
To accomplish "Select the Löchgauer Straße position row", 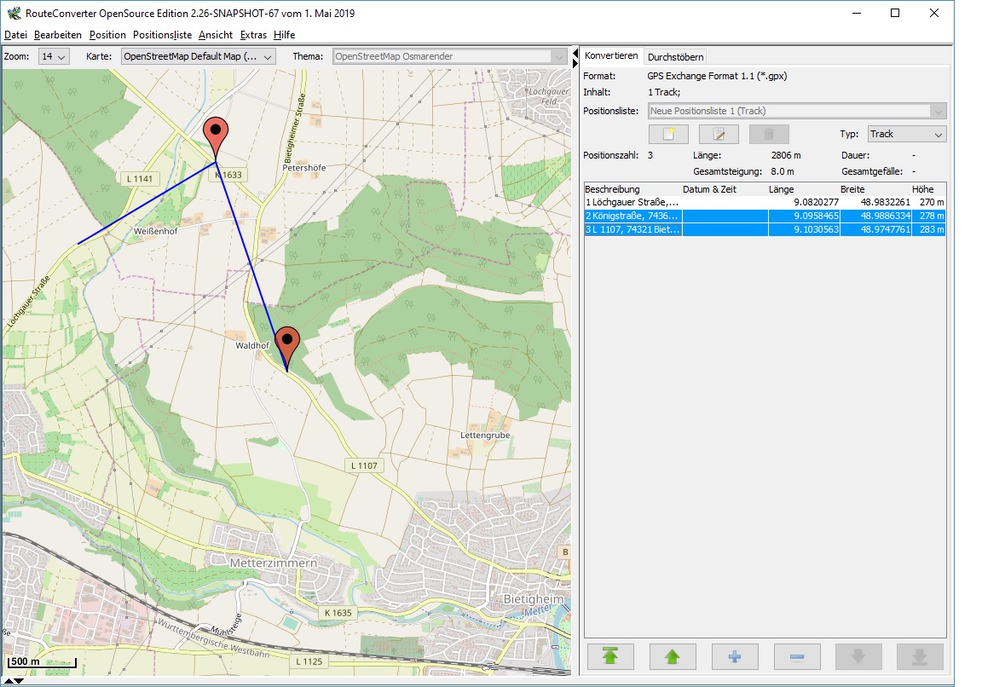I will [633, 203].
